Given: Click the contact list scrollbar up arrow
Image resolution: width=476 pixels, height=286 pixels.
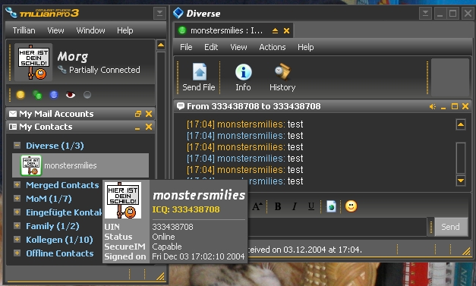Looking at the screenshot, I should coord(161,46).
